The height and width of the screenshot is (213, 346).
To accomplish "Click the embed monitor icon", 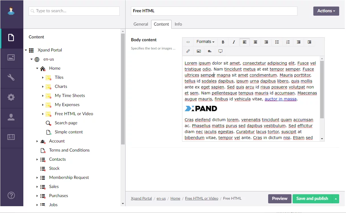I will [x=220, y=51].
